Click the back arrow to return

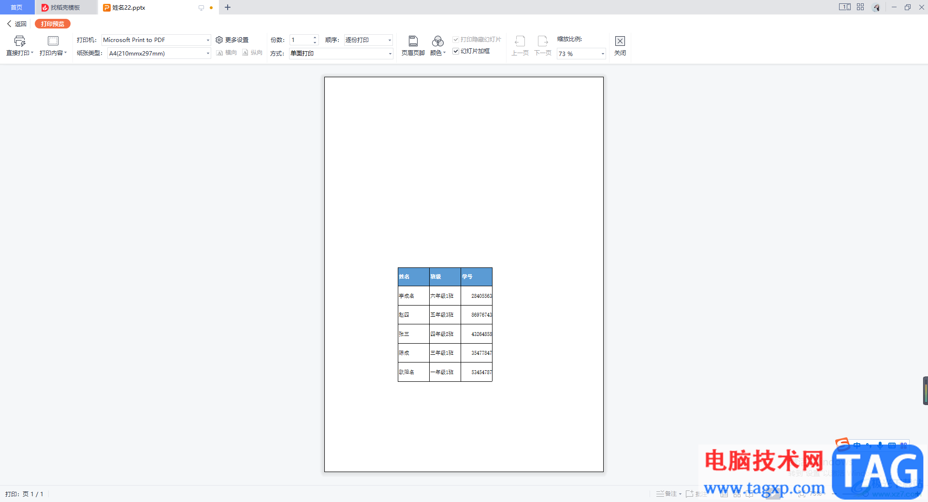9,24
